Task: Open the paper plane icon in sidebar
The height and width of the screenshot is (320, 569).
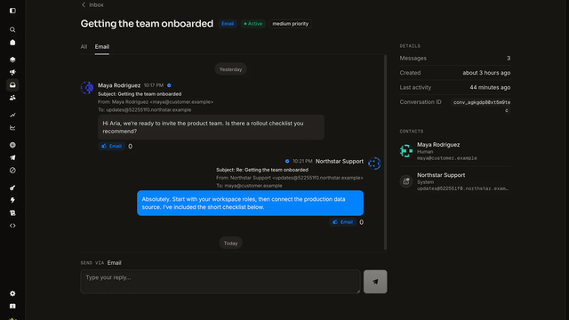Action: point(12,157)
